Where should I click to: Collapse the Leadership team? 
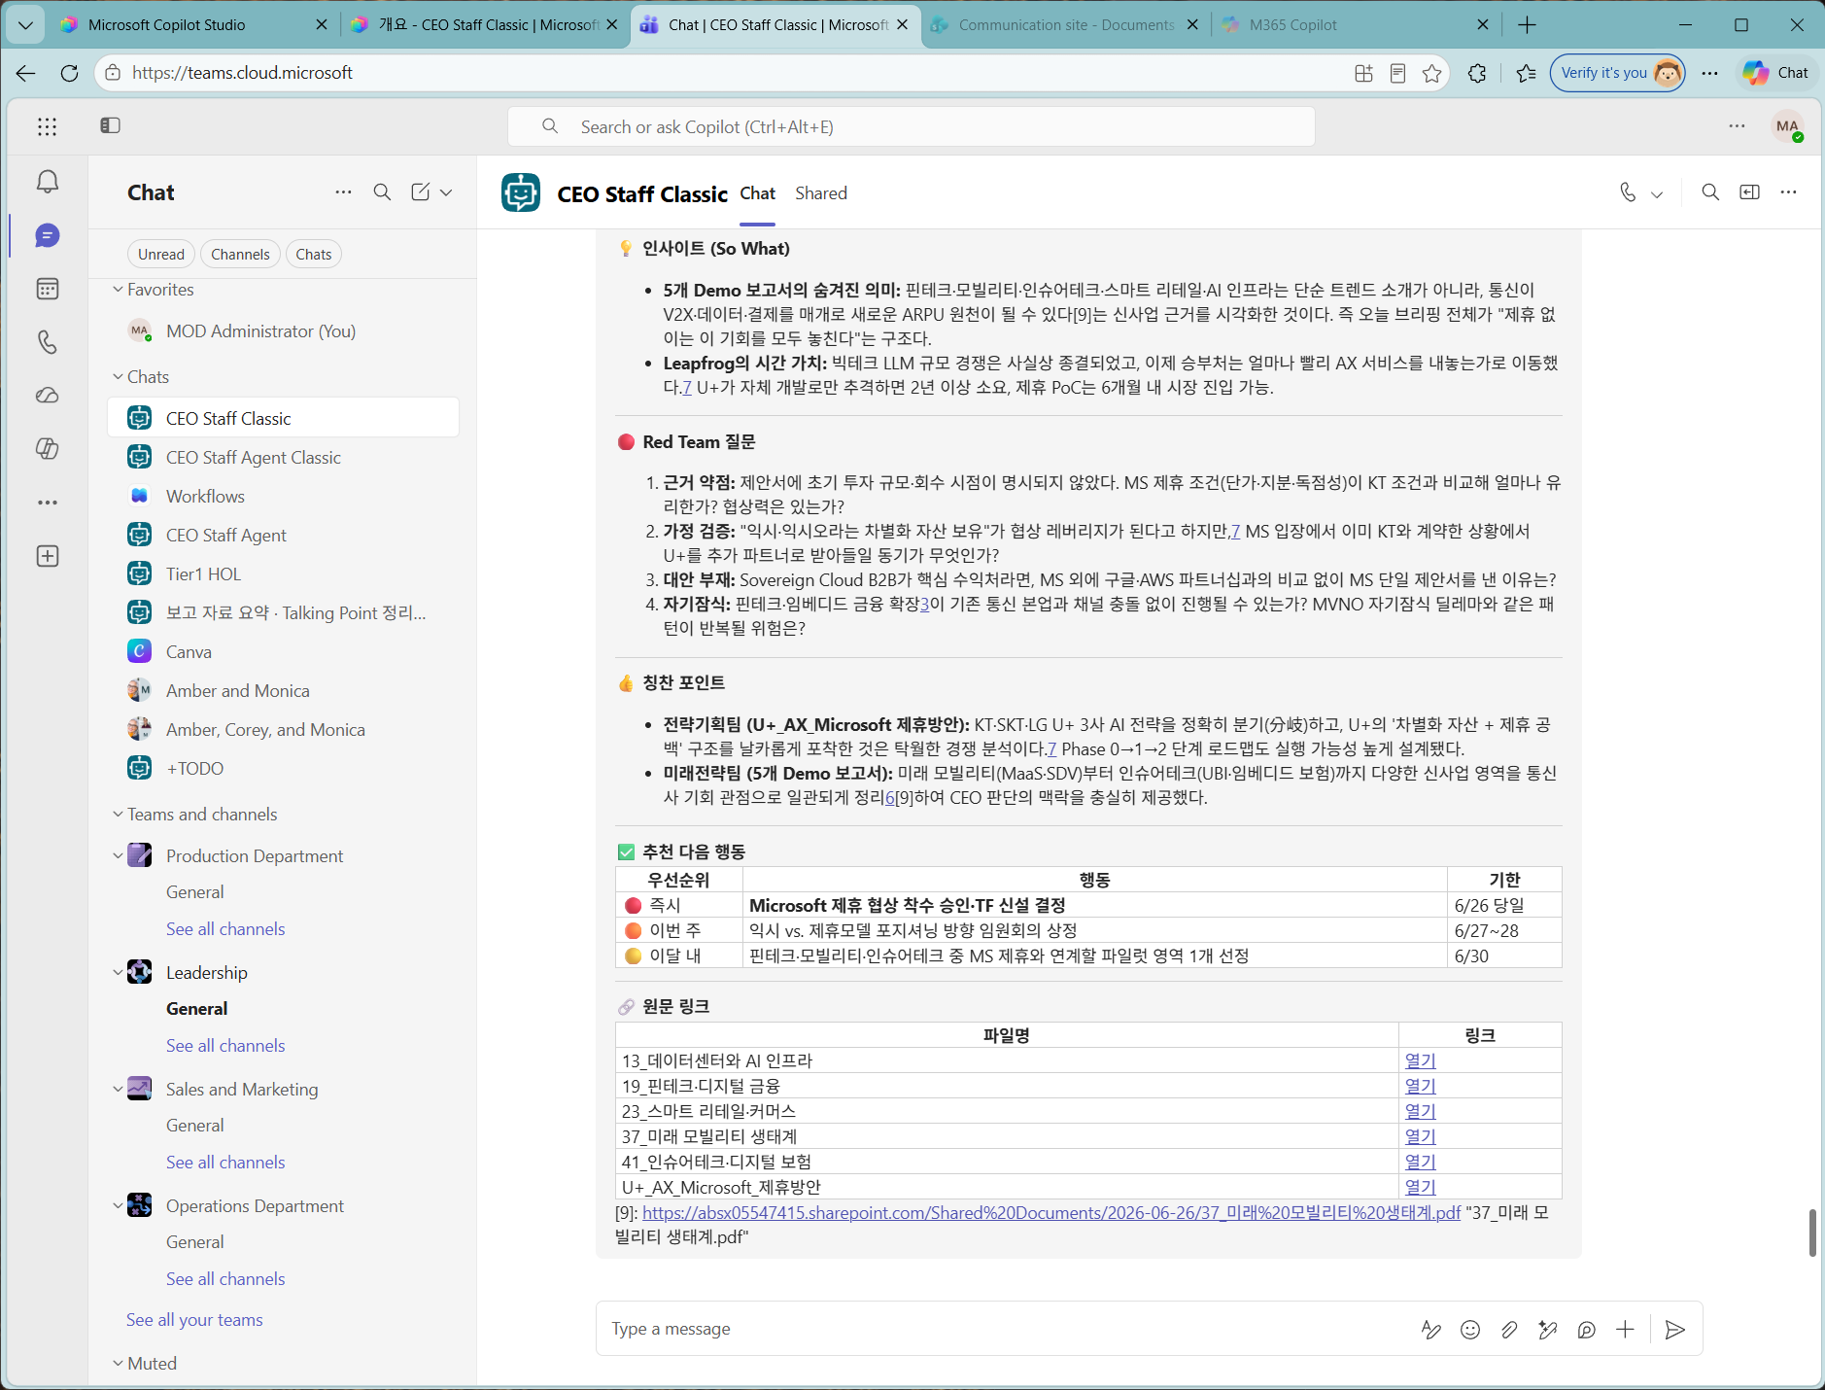118,973
